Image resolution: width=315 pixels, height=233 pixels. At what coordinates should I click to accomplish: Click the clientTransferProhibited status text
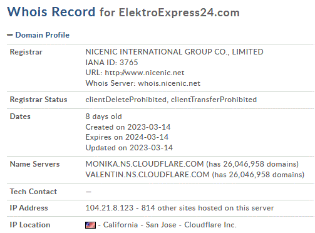coord(214,100)
